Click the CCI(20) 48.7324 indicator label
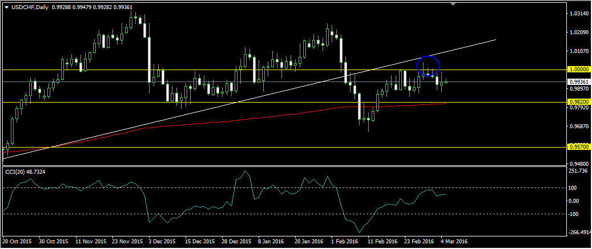592x249 pixels. [x=26, y=172]
